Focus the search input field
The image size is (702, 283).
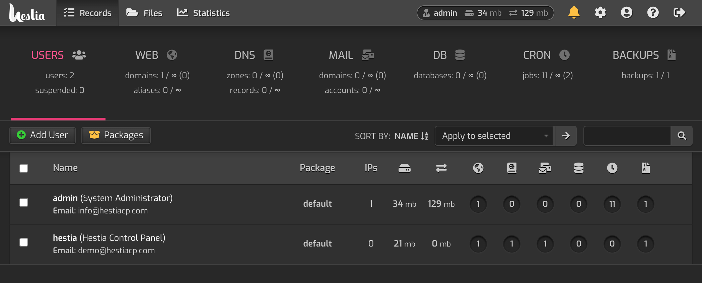click(627, 136)
